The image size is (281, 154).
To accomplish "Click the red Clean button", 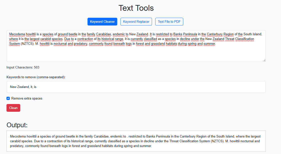I will (13, 108).
